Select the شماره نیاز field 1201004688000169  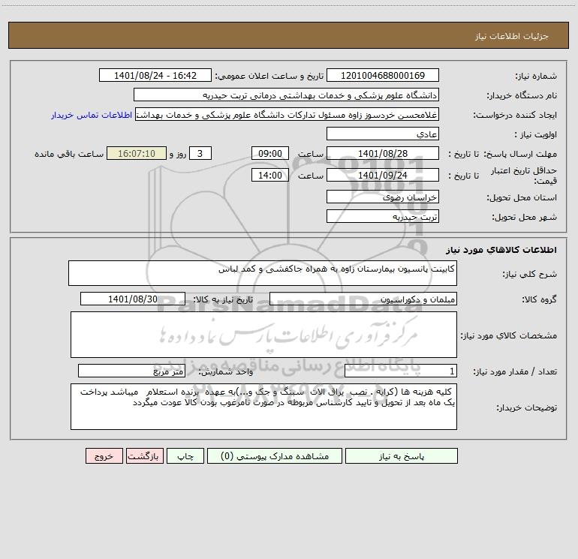pyautogui.click(x=383, y=75)
